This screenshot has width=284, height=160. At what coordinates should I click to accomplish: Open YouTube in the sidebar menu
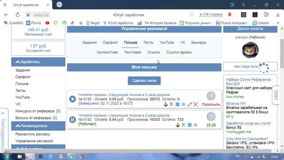(23, 97)
